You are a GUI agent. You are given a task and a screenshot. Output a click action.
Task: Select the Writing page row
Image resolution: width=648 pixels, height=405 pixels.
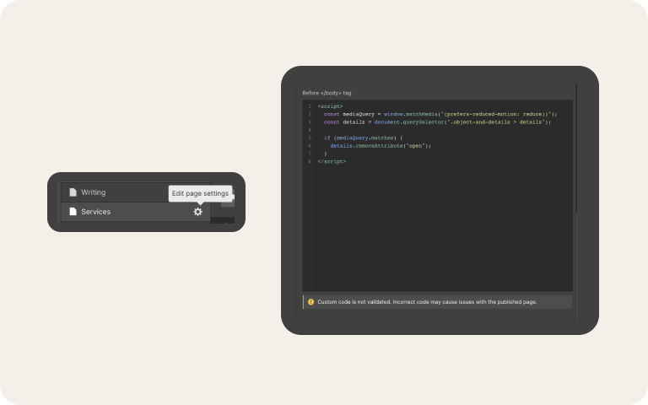[136, 192]
